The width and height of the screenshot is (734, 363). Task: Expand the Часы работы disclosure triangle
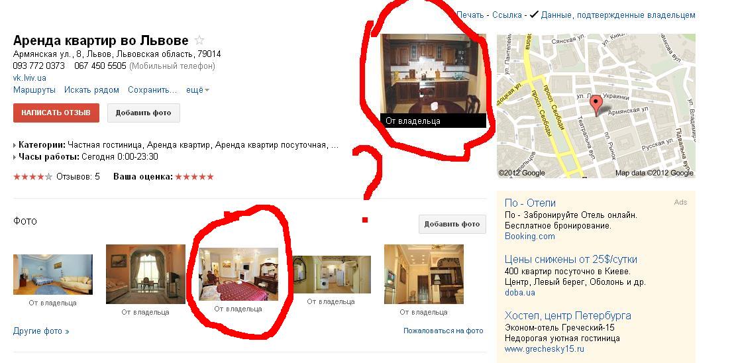pyautogui.click(x=15, y=157)
